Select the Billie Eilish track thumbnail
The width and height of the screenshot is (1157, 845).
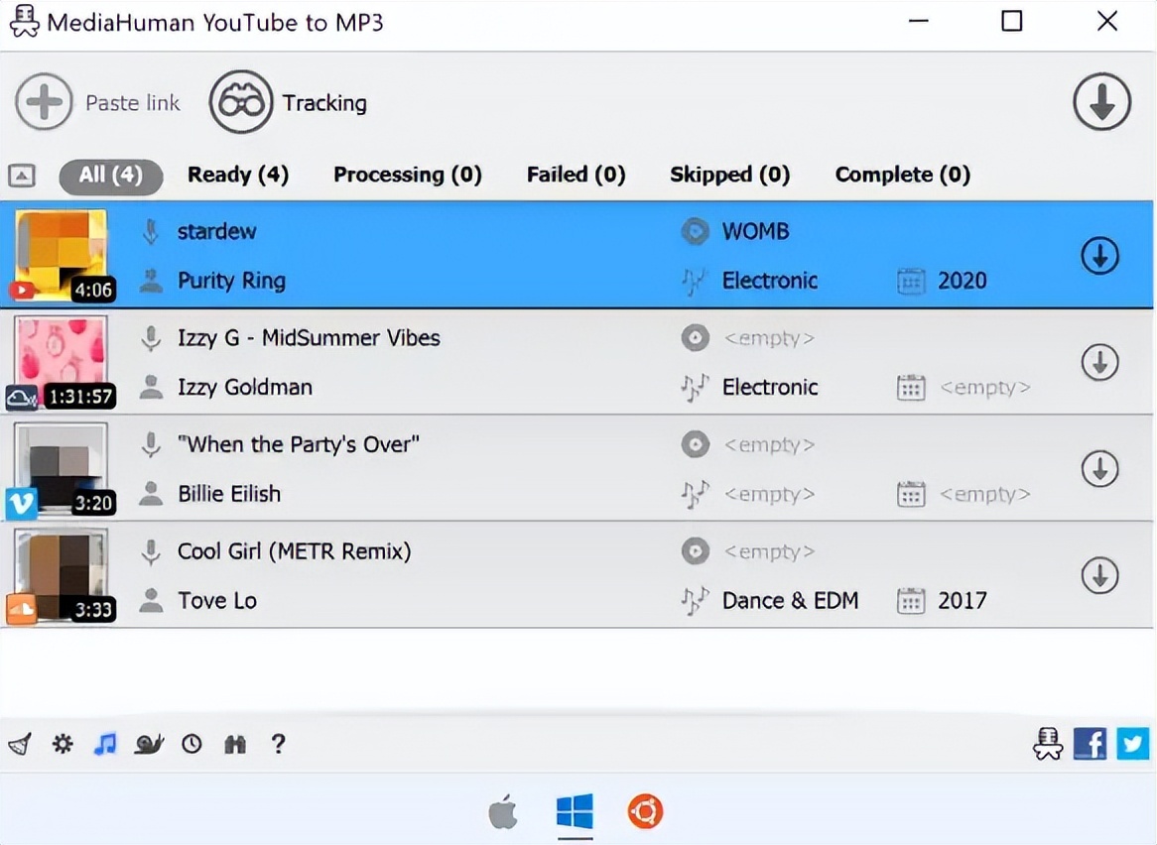pos(62,468)
